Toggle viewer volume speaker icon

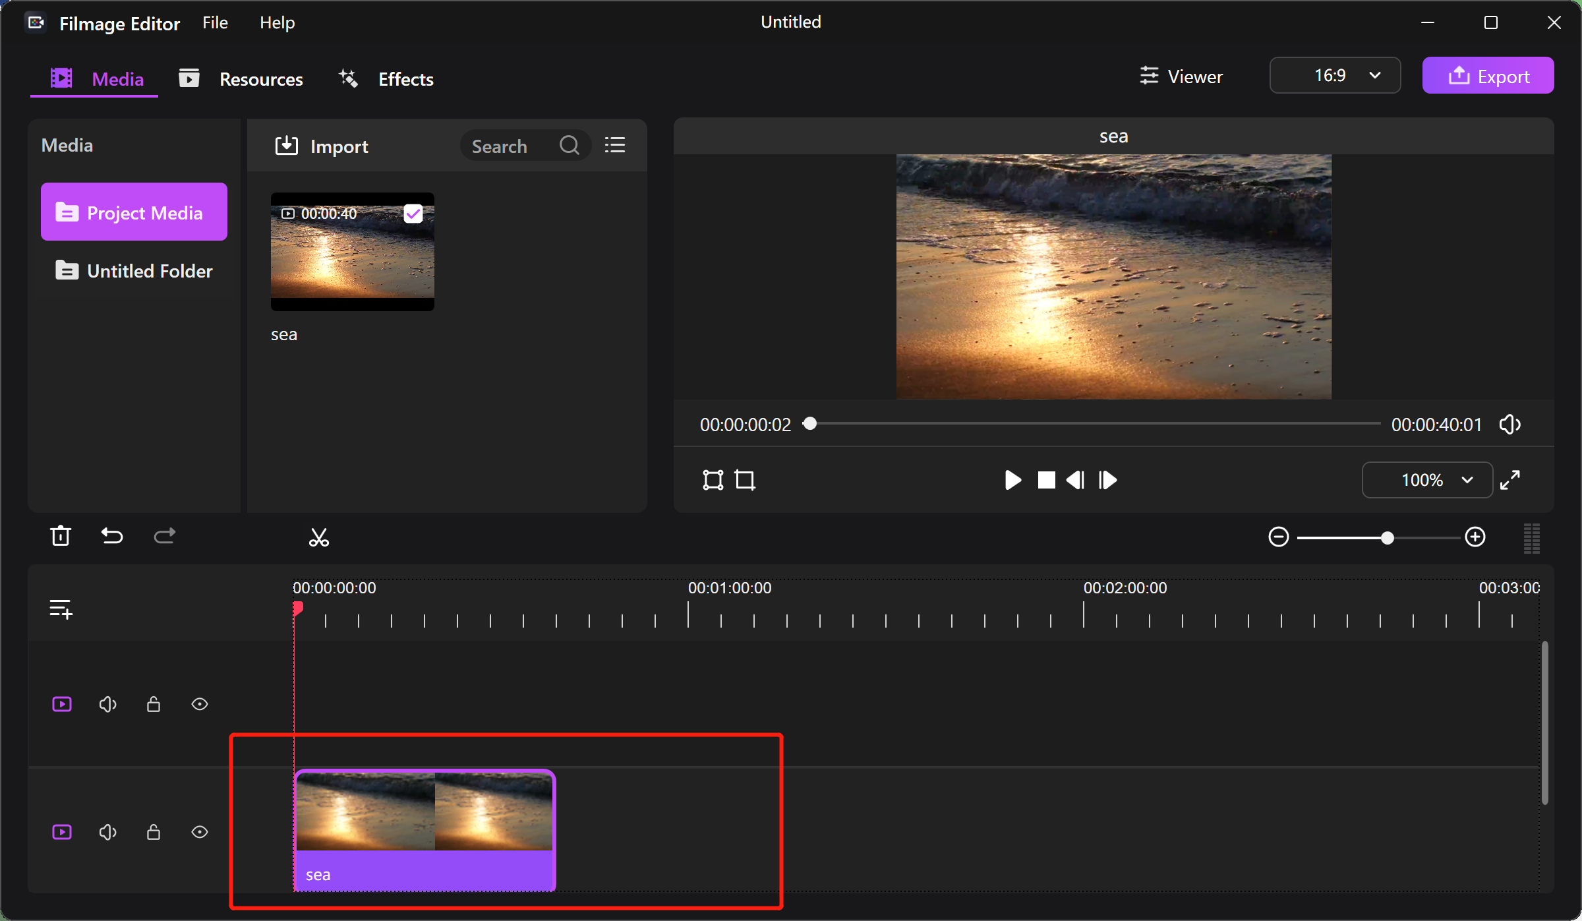point(1510,425)
